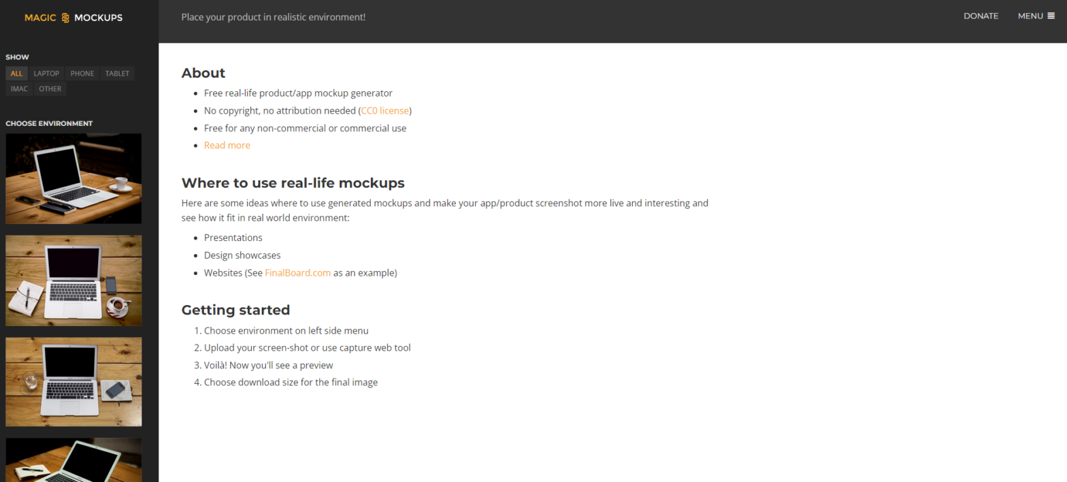Viewport: 1067px width, 482px height.
Task: Click the About heading
Action: (203, 73)
